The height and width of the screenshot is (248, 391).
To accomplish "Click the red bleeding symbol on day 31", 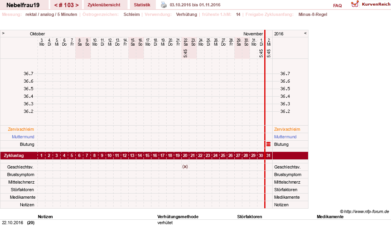I will pyautogui.click(x=268, y=144).
